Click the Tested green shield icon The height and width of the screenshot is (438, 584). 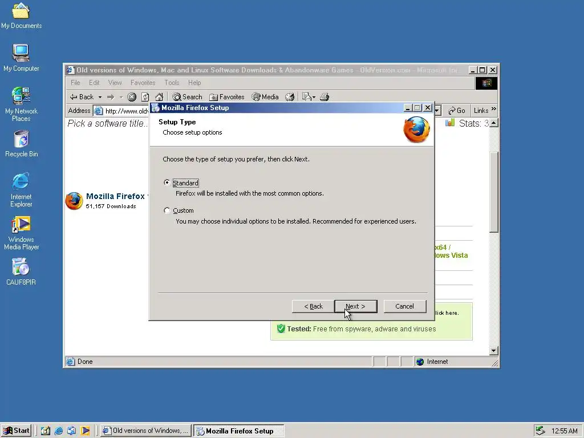[x=281, y=328]
